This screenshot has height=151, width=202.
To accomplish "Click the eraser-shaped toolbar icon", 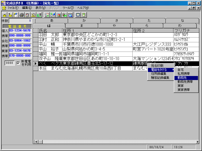I will pyautogui.click(x=33, y=15).
